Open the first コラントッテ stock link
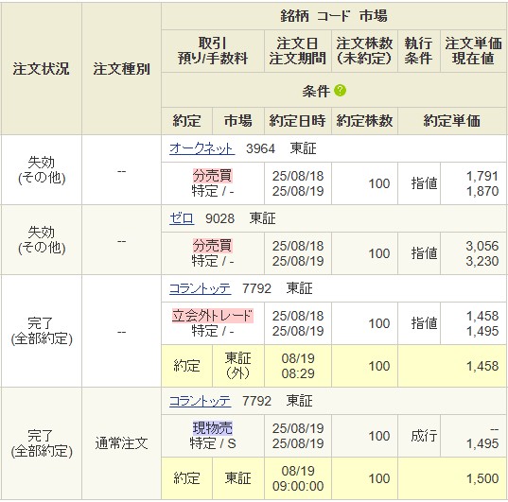Screen dimensions: 508x502 [x=200, y=288]
